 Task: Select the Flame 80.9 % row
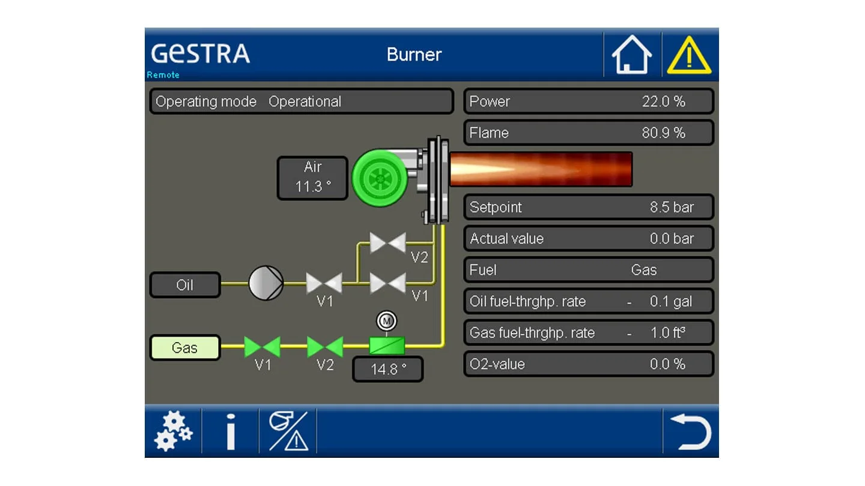pyautogui.click(x=589, y=133)
